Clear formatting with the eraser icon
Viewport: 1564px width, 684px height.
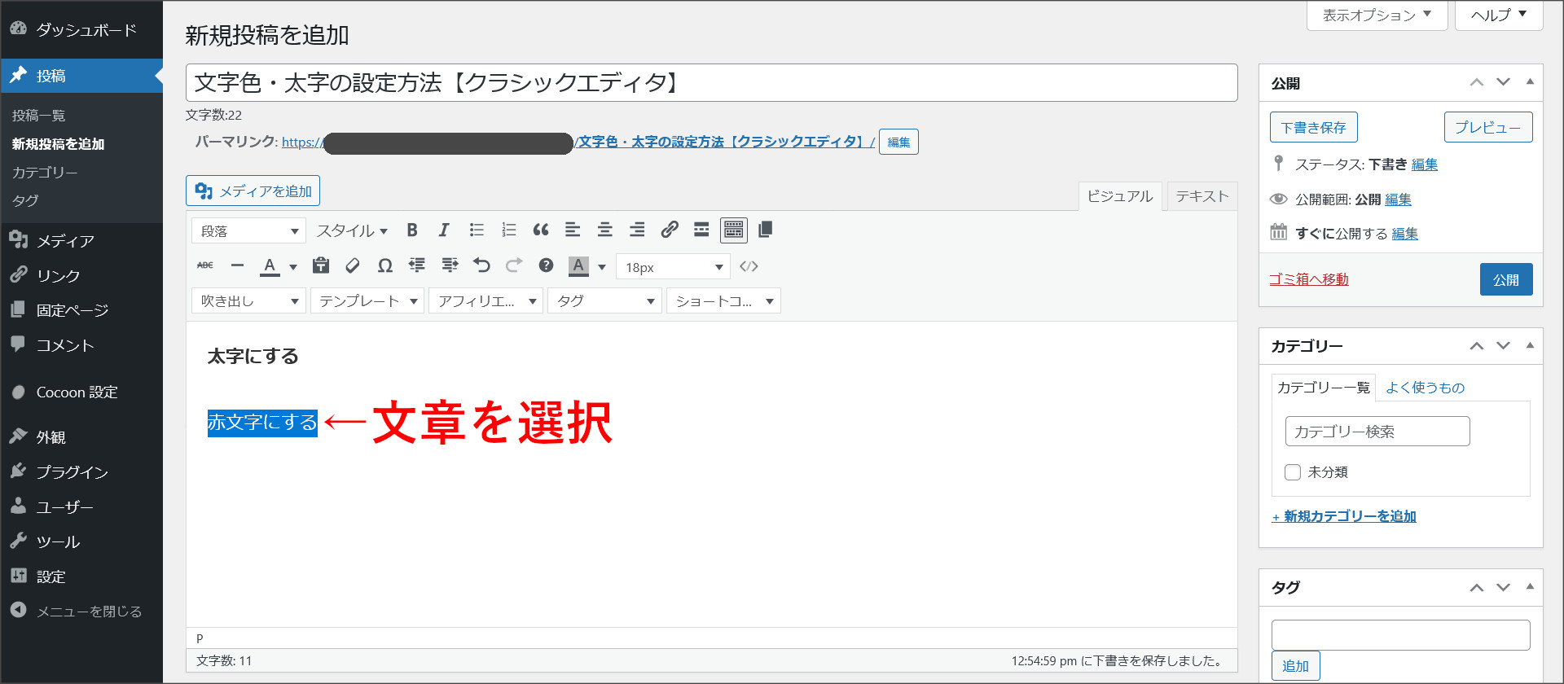tap(353, 265)
